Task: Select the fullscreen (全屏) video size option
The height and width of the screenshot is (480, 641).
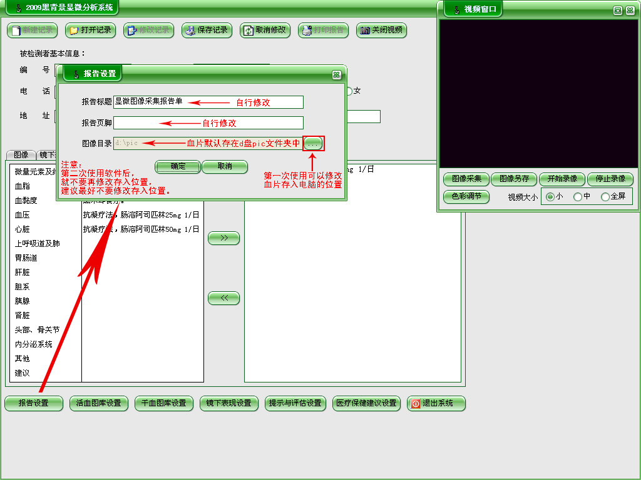Action: pyautogui.click(x=605, y=197)
